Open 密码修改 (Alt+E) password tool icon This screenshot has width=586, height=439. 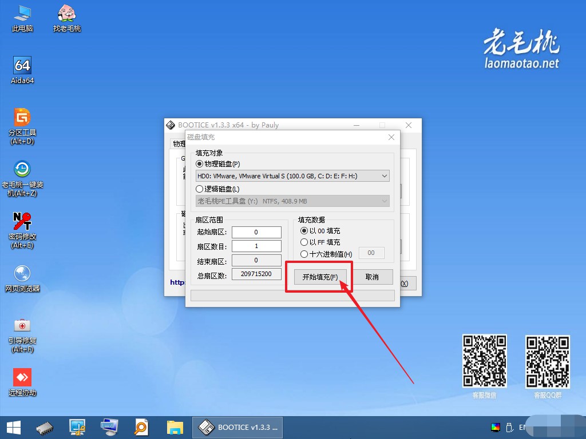pos(22,230)
